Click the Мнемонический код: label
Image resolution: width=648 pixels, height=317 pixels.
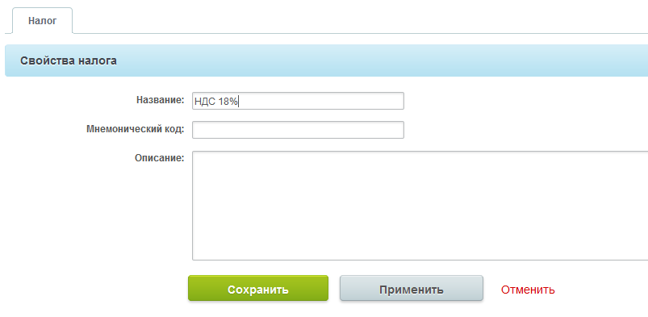pyautogui.click(x=135, y=129)
